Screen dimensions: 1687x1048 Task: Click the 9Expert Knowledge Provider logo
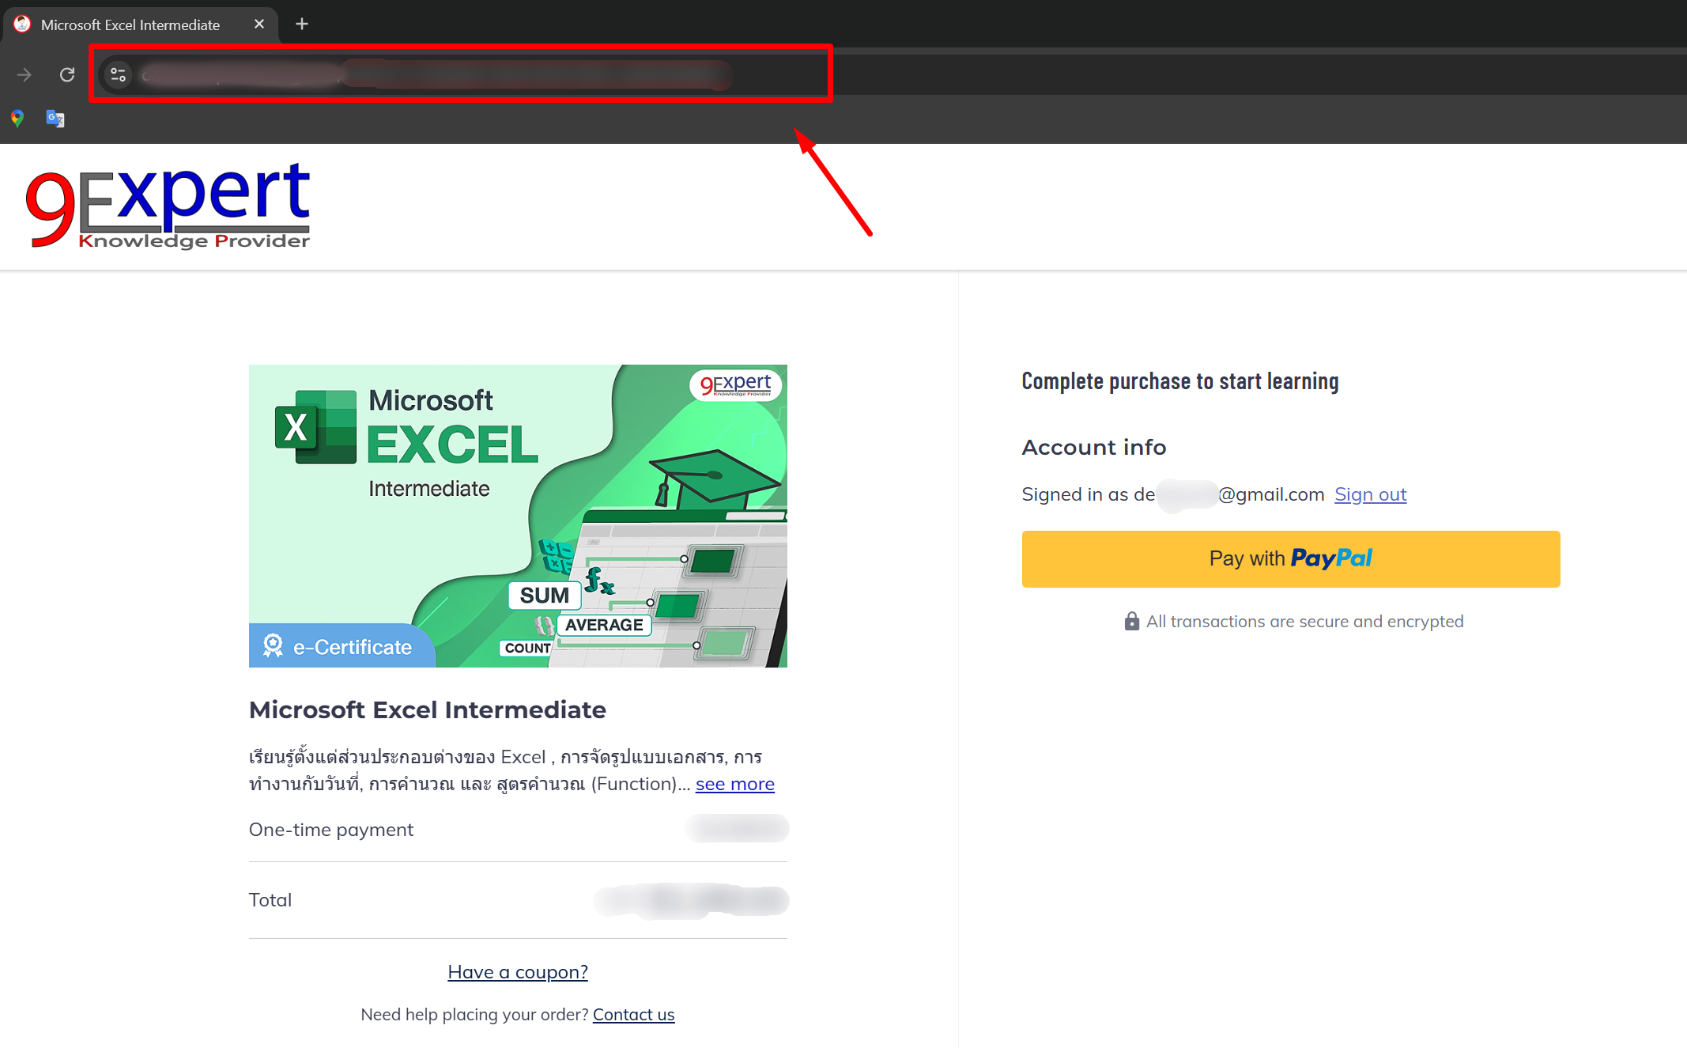coord(168,206)
